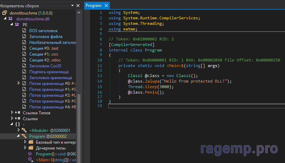This screenshot has height=163, width=285.
Task: Click the namespace braces icon
Action: click(x=18, y=124)
